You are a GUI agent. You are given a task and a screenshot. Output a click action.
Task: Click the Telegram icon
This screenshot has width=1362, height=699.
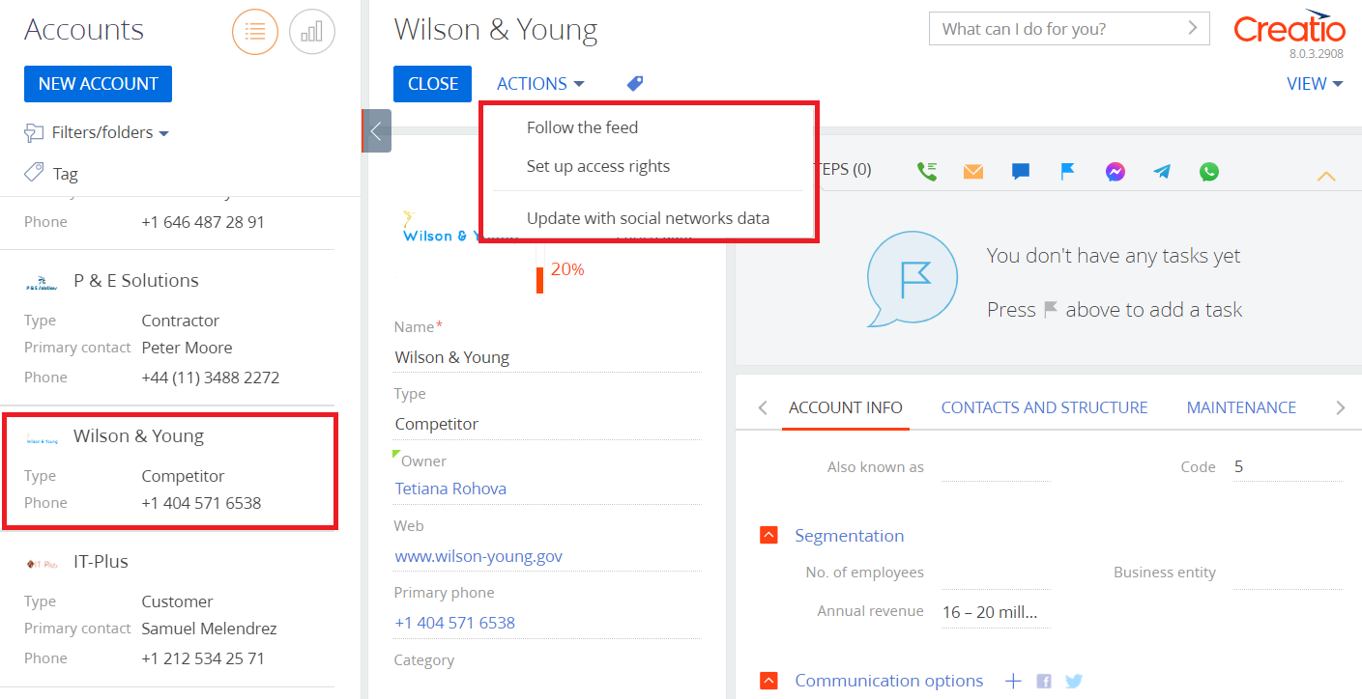click(x=1162, y=171)
